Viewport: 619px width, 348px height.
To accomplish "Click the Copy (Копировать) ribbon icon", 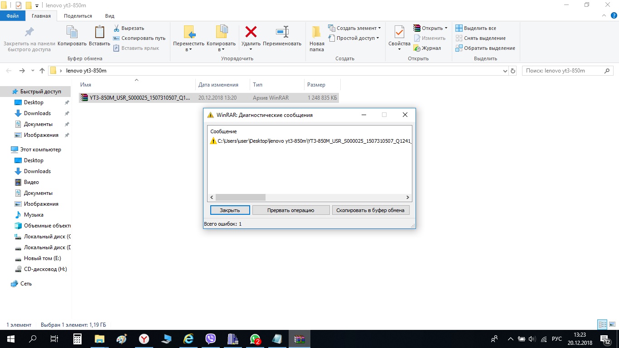I will pos(72,33).
